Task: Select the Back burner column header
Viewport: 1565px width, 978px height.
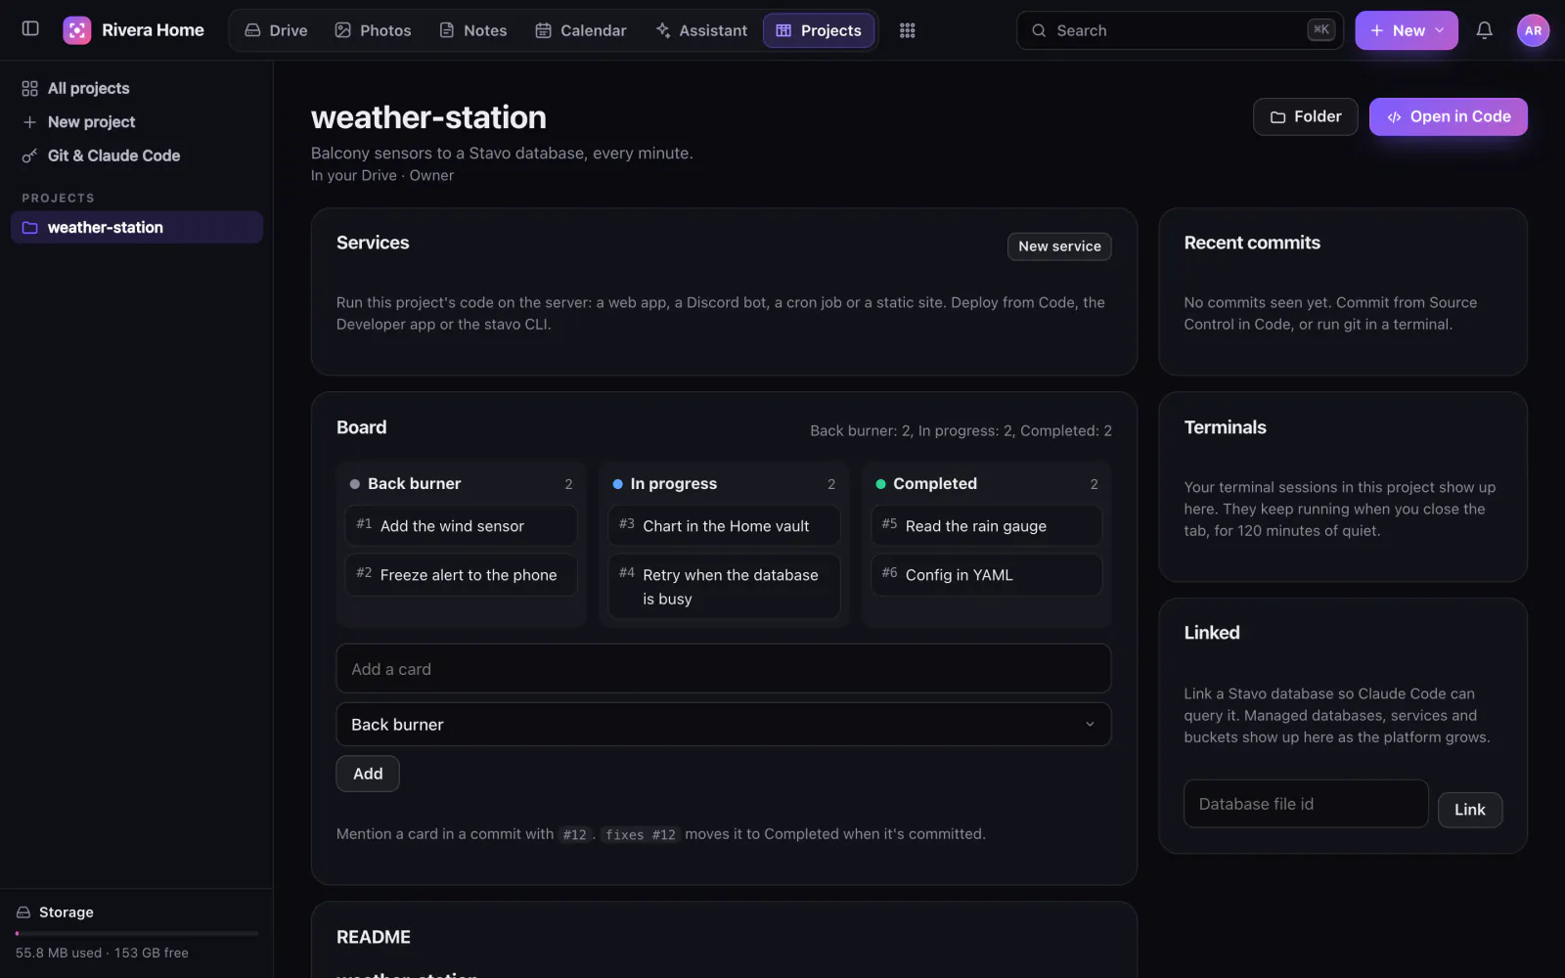Action: (461, 484)
